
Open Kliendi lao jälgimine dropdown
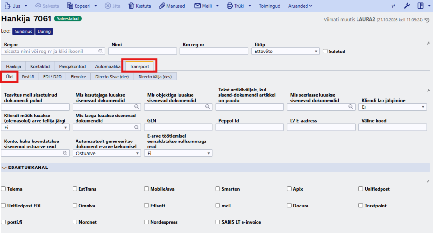point(393,107)
